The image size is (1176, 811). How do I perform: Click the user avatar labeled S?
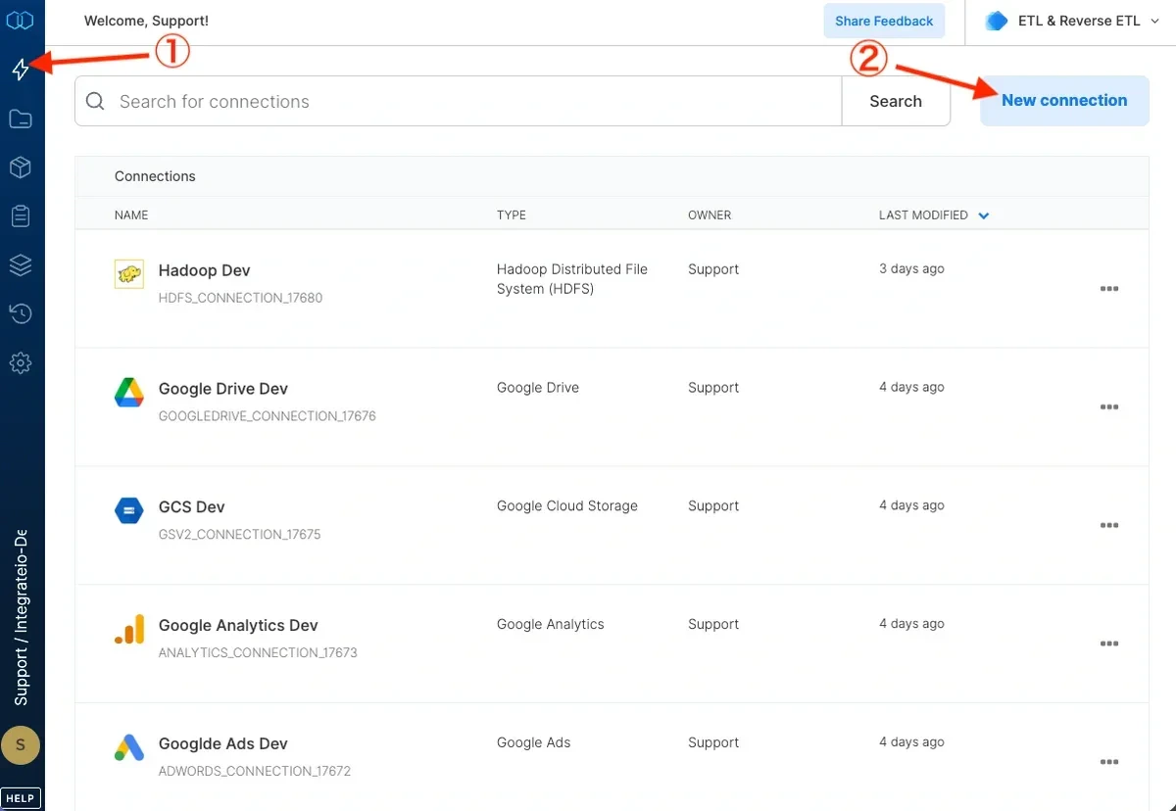[21, 745]
